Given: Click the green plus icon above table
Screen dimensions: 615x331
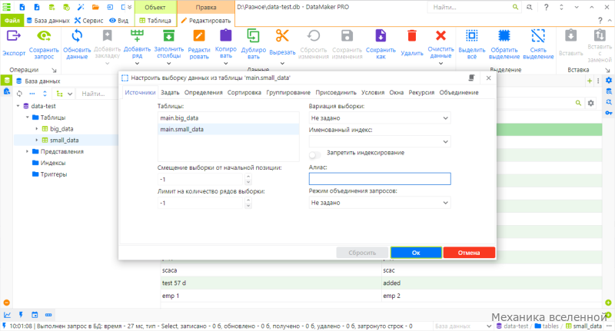Looking at the screenshot, I should click(590, 81).
